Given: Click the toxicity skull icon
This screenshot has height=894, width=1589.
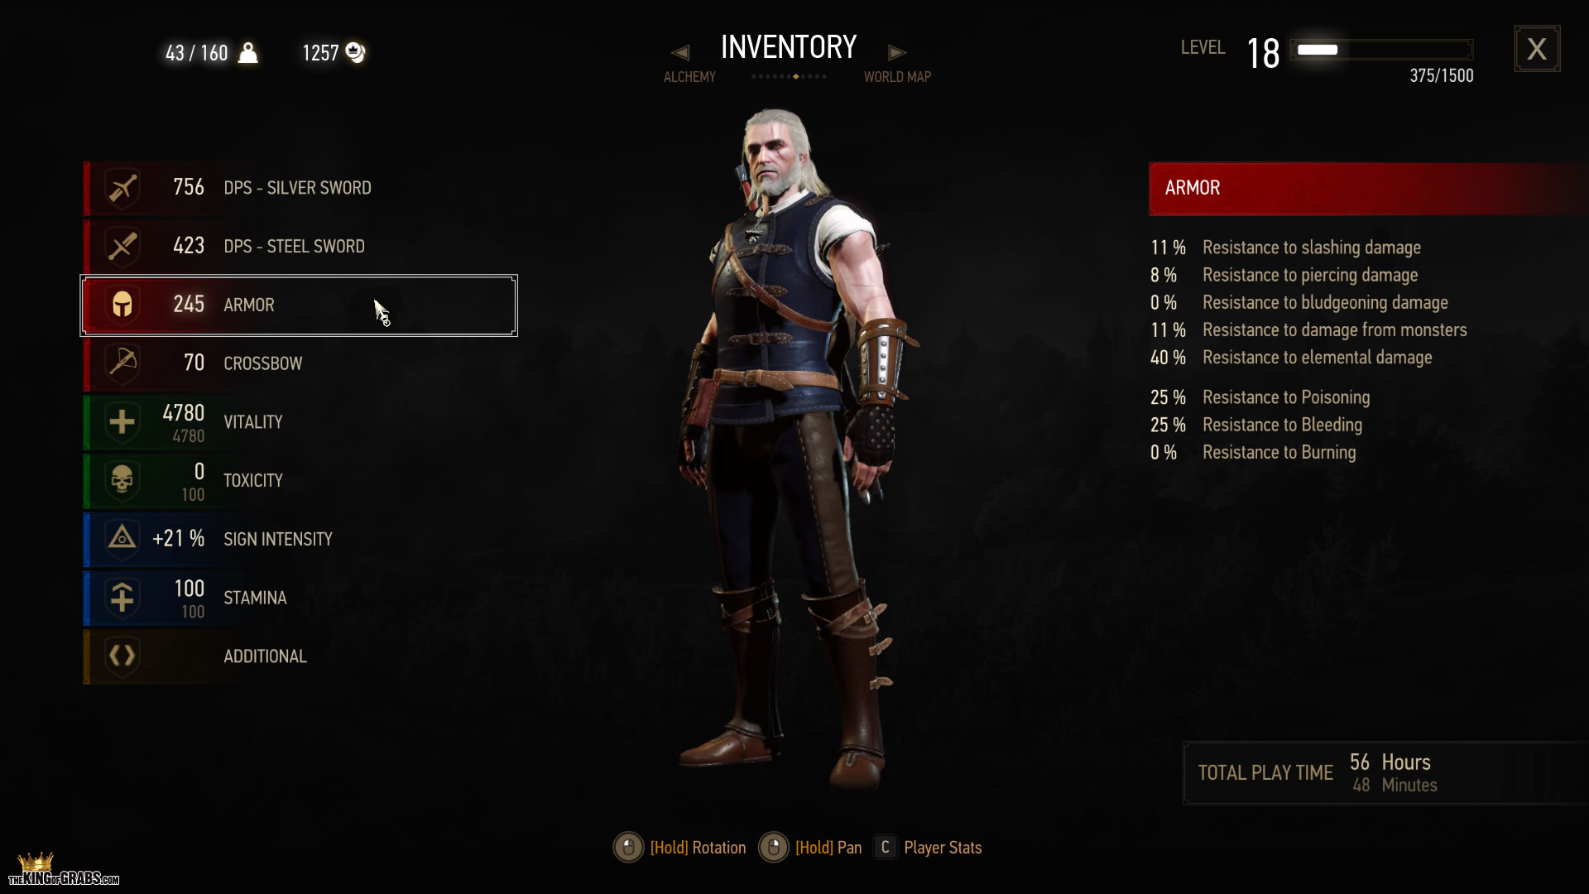Looking at the screenshot, I should pos(122,480).
